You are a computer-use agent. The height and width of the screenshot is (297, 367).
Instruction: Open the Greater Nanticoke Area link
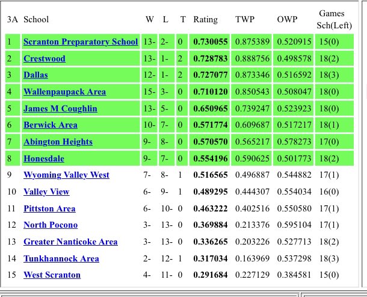click(x=70, y=242)
